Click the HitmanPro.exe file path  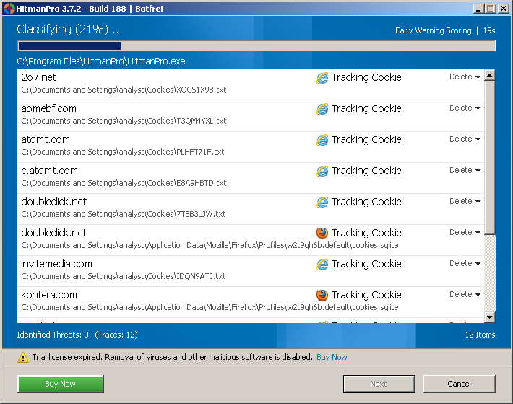click(101, 61)
